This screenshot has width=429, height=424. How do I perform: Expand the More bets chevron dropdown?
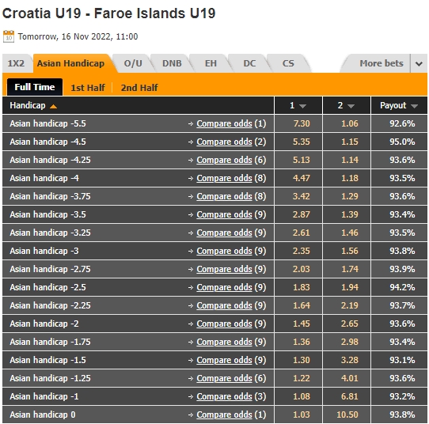(419, 64)
